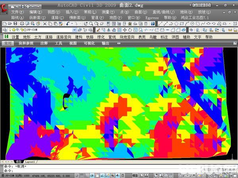Viewport: 238px width, 178px height.
Task: Select the Move tool
Action: click(125, 30)
